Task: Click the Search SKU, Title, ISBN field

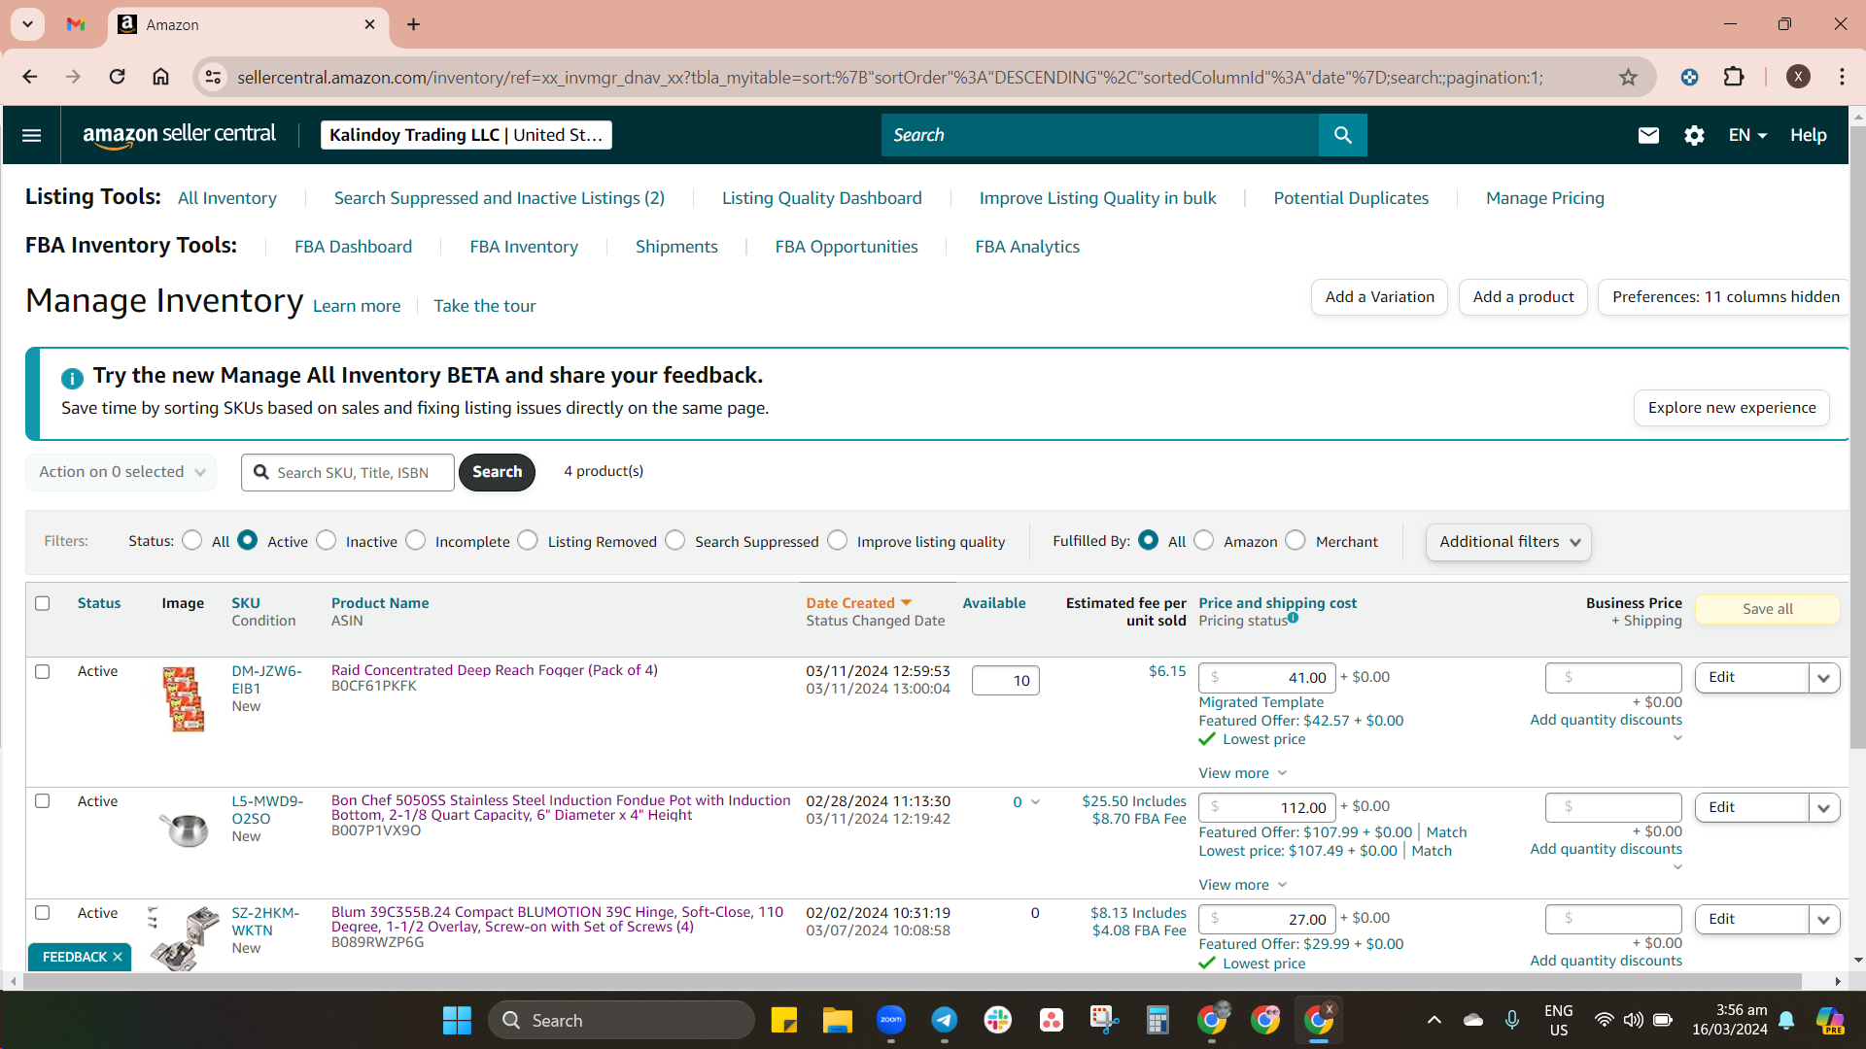Action: coord(348,472)
